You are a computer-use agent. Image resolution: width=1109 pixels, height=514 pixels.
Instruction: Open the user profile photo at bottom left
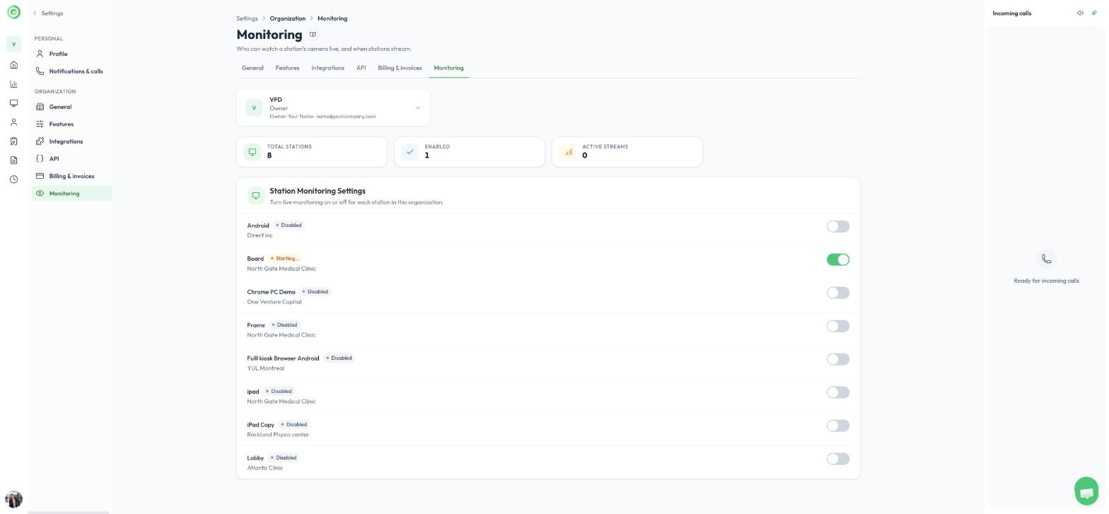click(x=13, y=499)
